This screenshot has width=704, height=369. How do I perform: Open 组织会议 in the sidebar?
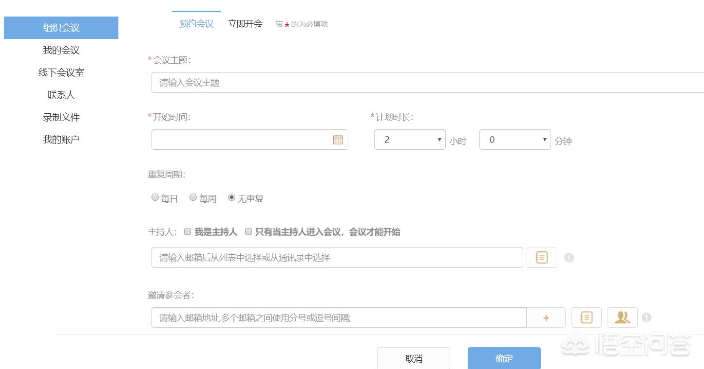[x=61, y=28]
